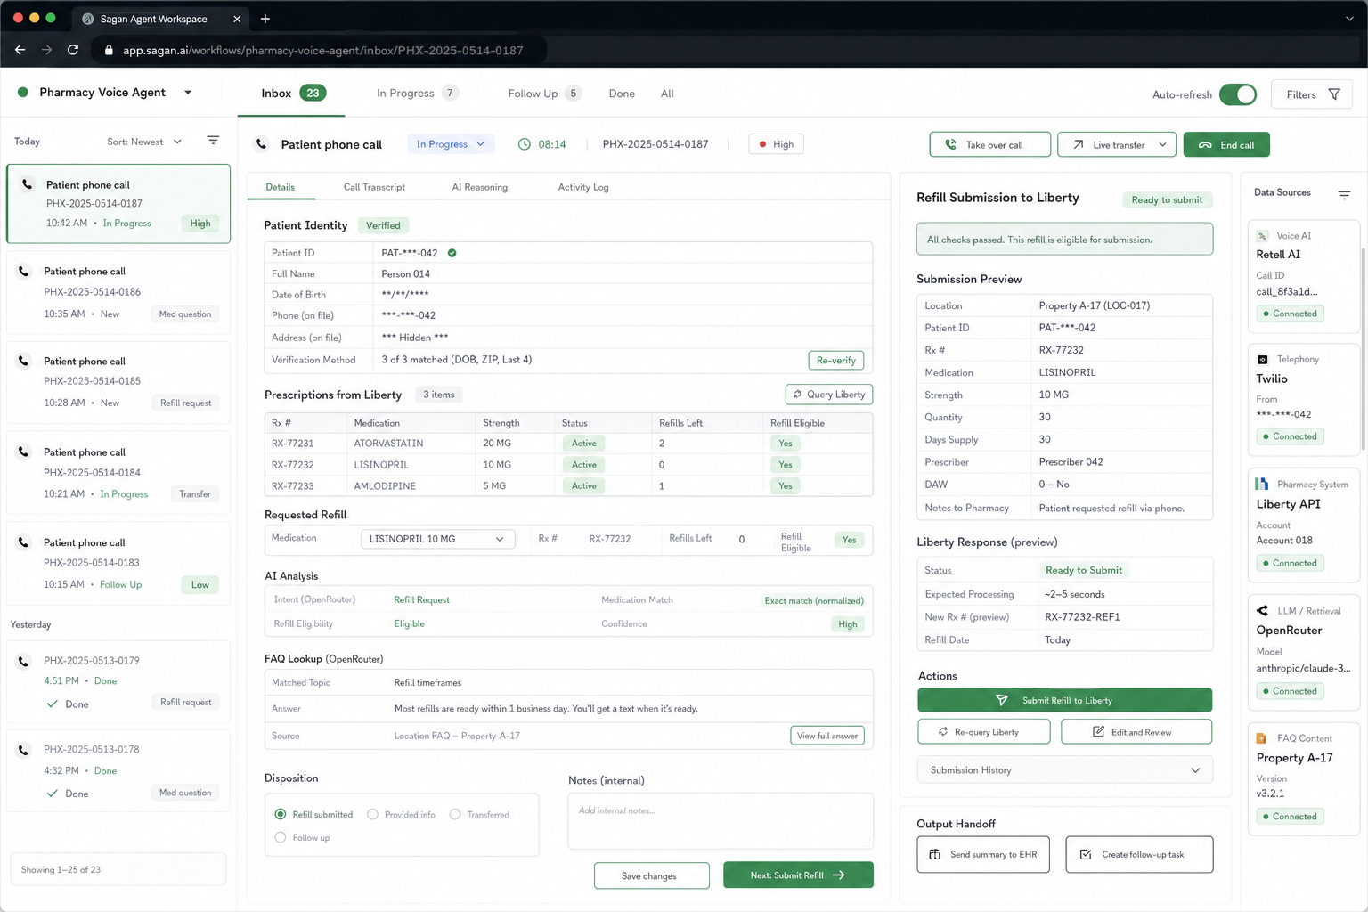Open the inbox list filter lines icon
This screenshot has height=912, width=1368.
tap(213, 141)
